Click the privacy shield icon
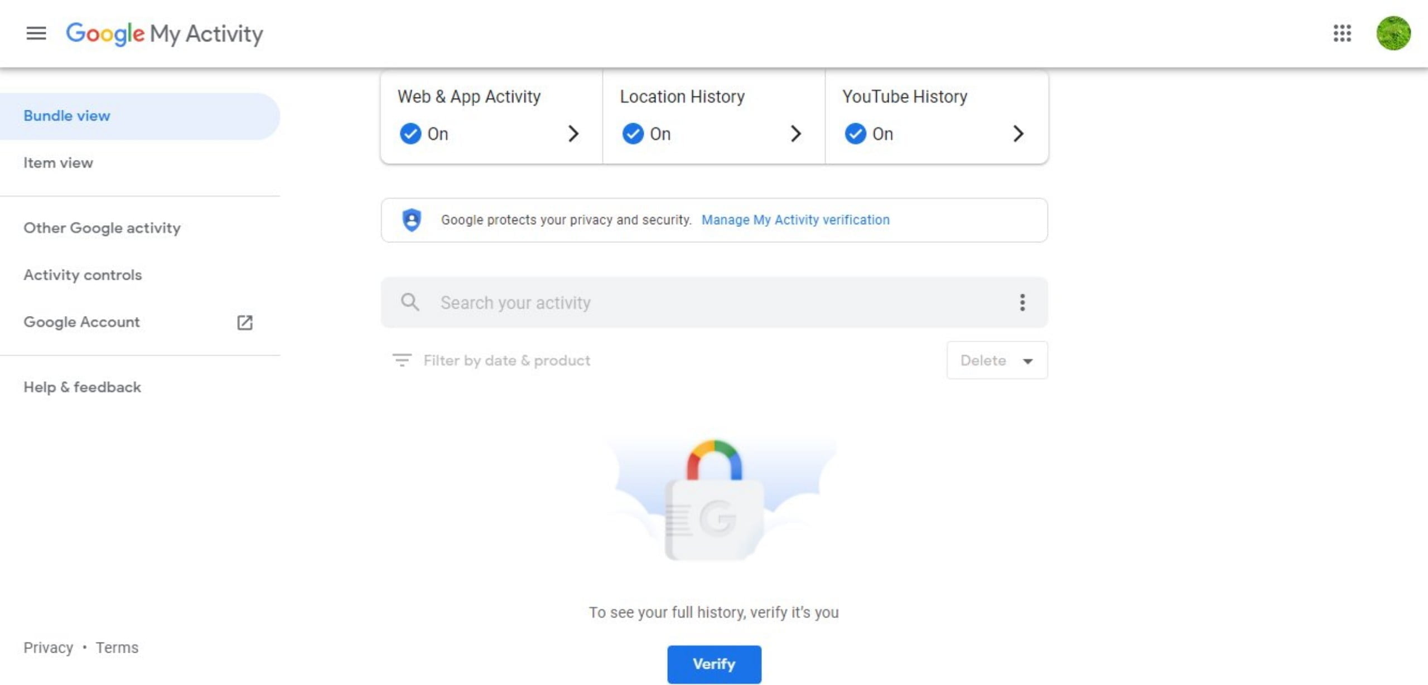The height and width of the screenshot is (685, 1428). click(x=412, y=220)
